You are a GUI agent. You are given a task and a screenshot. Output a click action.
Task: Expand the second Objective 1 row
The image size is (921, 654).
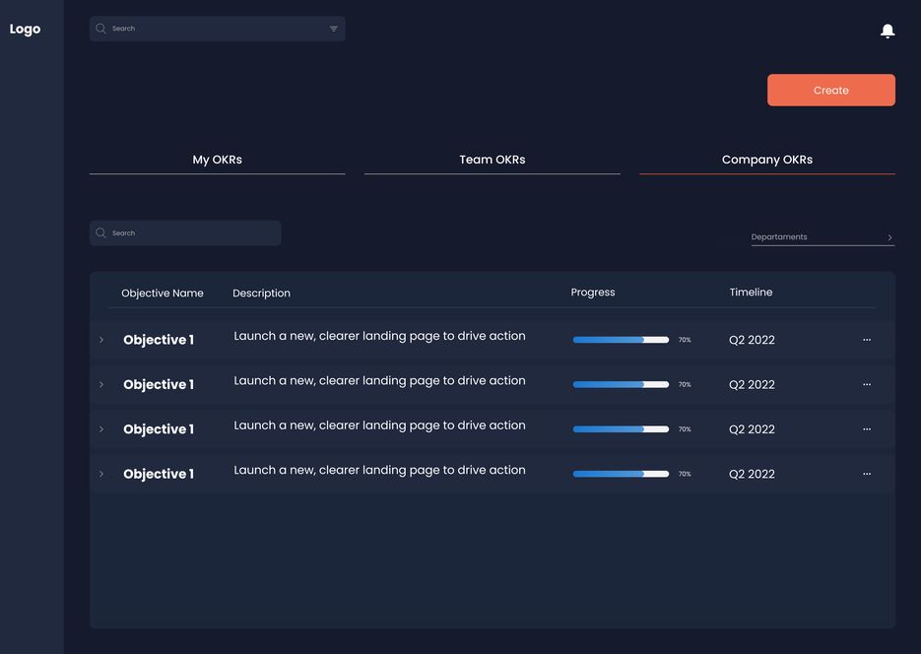click(101, 384)
